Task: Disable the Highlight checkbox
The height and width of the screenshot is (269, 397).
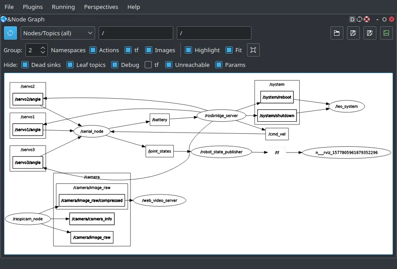Action: 188,50
